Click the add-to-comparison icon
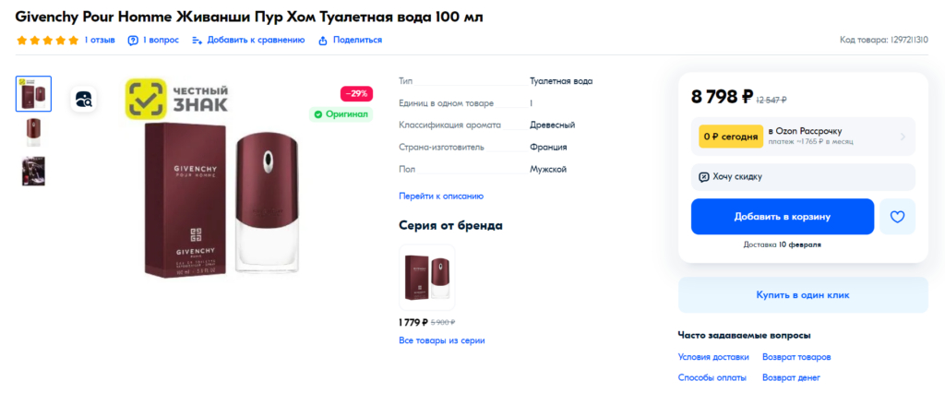 [x=197, y=40]
